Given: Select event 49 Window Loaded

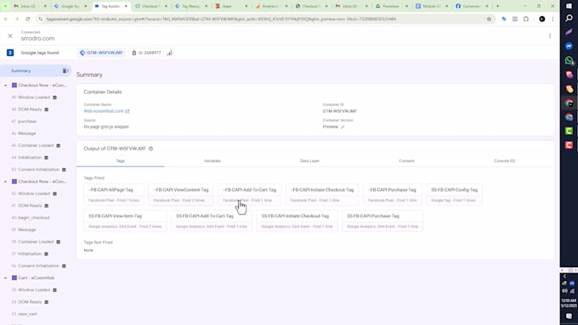Looking at the screenshot, I should (34, 98).
